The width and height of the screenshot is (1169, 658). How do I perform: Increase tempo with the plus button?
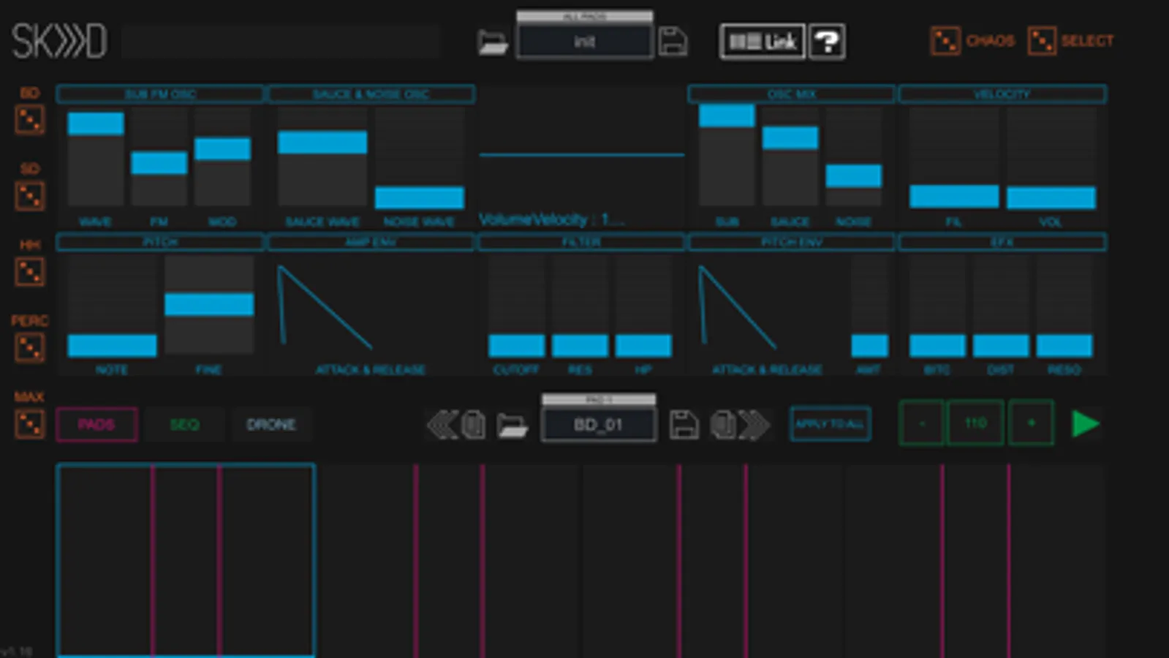(1031, 423)
